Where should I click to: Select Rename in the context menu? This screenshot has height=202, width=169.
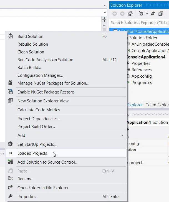(66, 179)
